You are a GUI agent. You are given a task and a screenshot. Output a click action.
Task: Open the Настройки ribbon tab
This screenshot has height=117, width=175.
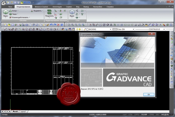[97, 7]
